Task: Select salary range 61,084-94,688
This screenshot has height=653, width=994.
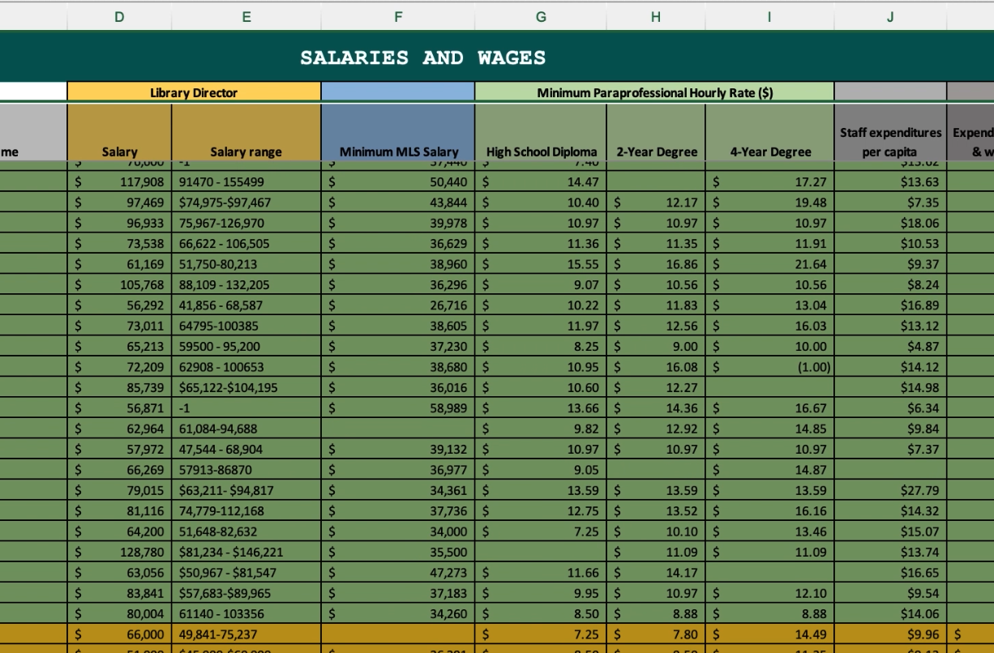Action: pyautogui.click(x=246, y=429)
